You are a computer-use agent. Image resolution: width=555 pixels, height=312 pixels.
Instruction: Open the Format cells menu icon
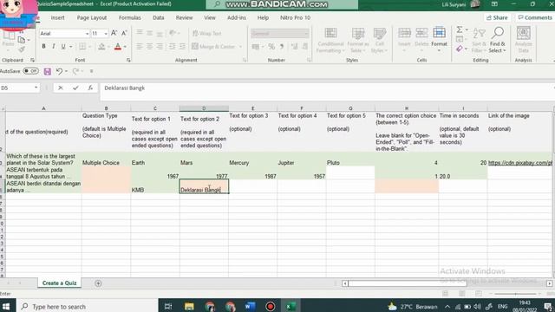click(x=439, y=33)
